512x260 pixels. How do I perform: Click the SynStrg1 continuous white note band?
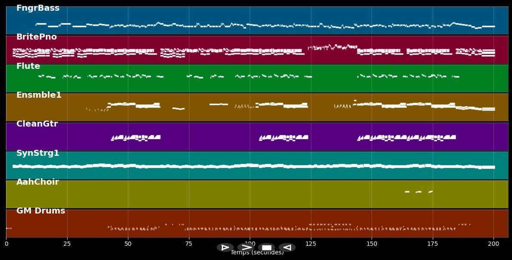254,166
